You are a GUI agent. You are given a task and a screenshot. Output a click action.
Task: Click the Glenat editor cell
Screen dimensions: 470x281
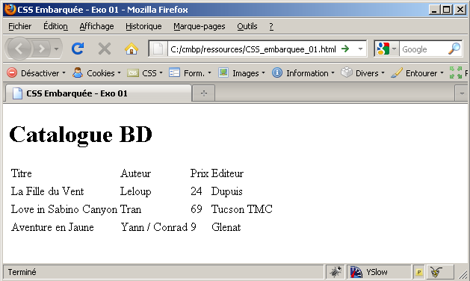click(226, 227)
